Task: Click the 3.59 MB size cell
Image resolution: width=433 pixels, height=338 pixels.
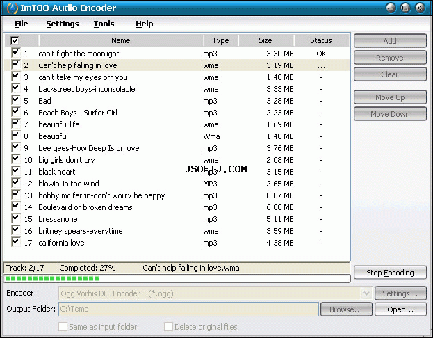Action: 279,231
